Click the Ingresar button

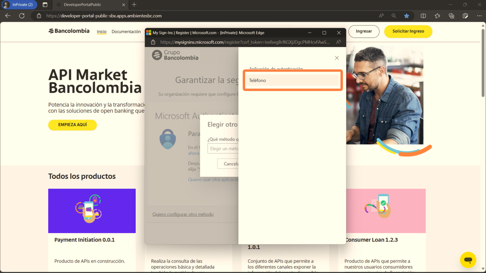coord(364,31)
